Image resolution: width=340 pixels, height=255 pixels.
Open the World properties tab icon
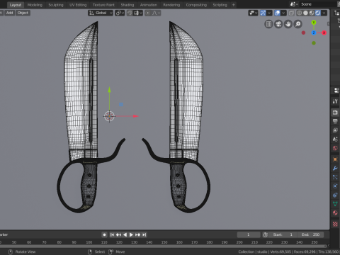335,148
